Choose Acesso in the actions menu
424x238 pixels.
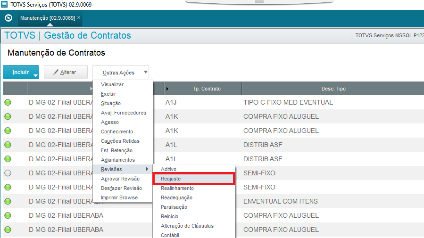[123, 123]
